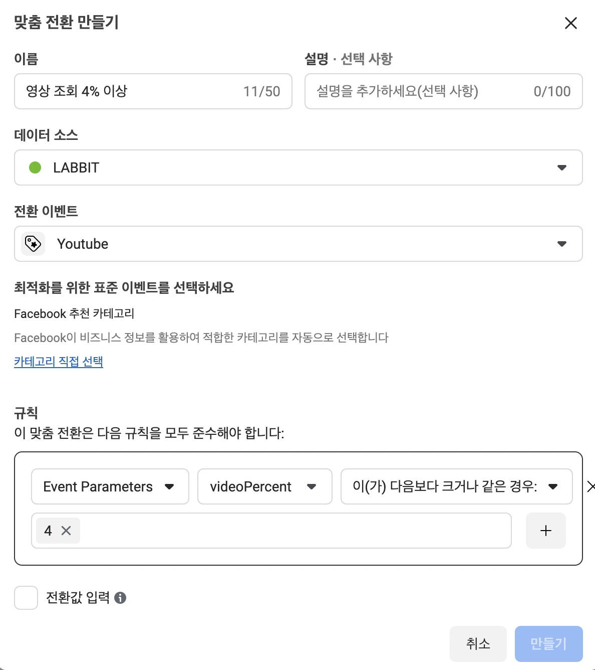The height and width of the screenshot is (670, 595).
Task: Add another rule value with plus button
Action: click(x=546, y=531)
